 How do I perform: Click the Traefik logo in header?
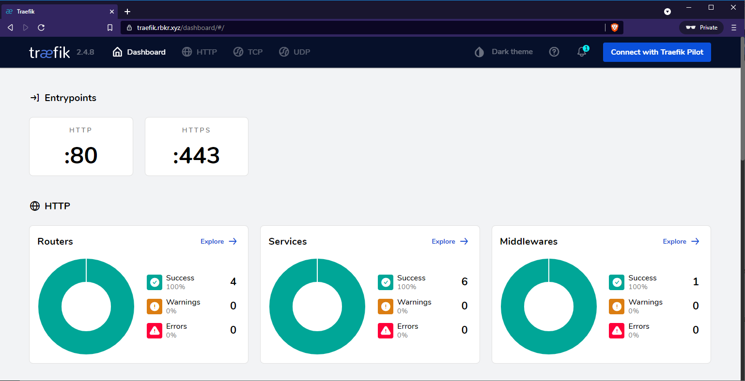tap(49, 52)
